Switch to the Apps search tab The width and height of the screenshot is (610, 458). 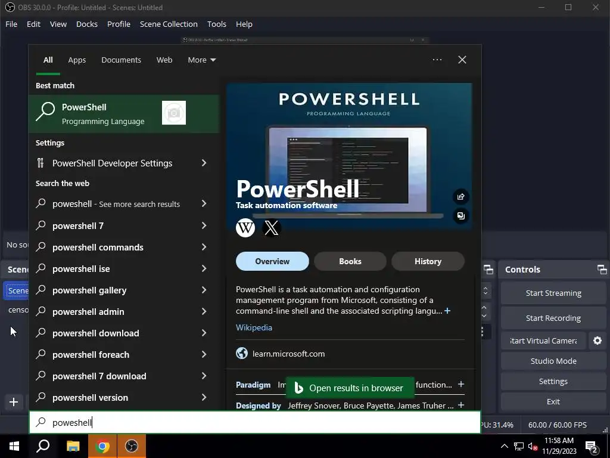(x=77, y=60)
